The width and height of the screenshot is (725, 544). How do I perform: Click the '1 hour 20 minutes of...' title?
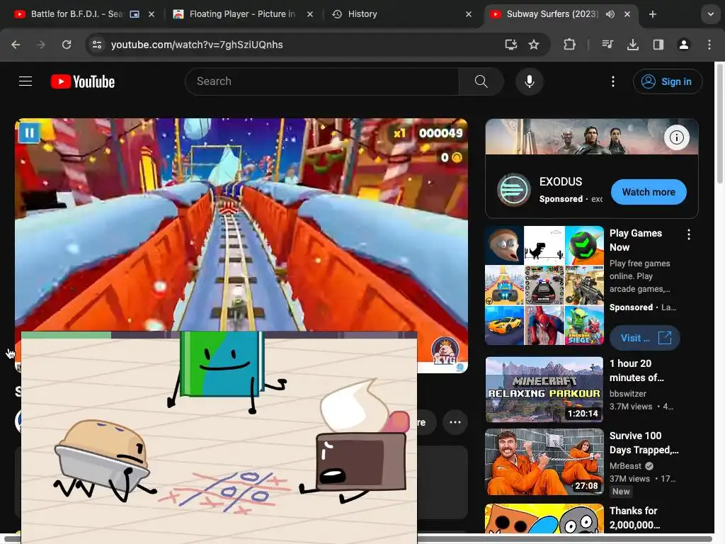point(636,370)
